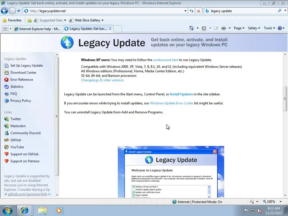Click the clock showing 9:12 AM
288x216 pixels.
273,208
